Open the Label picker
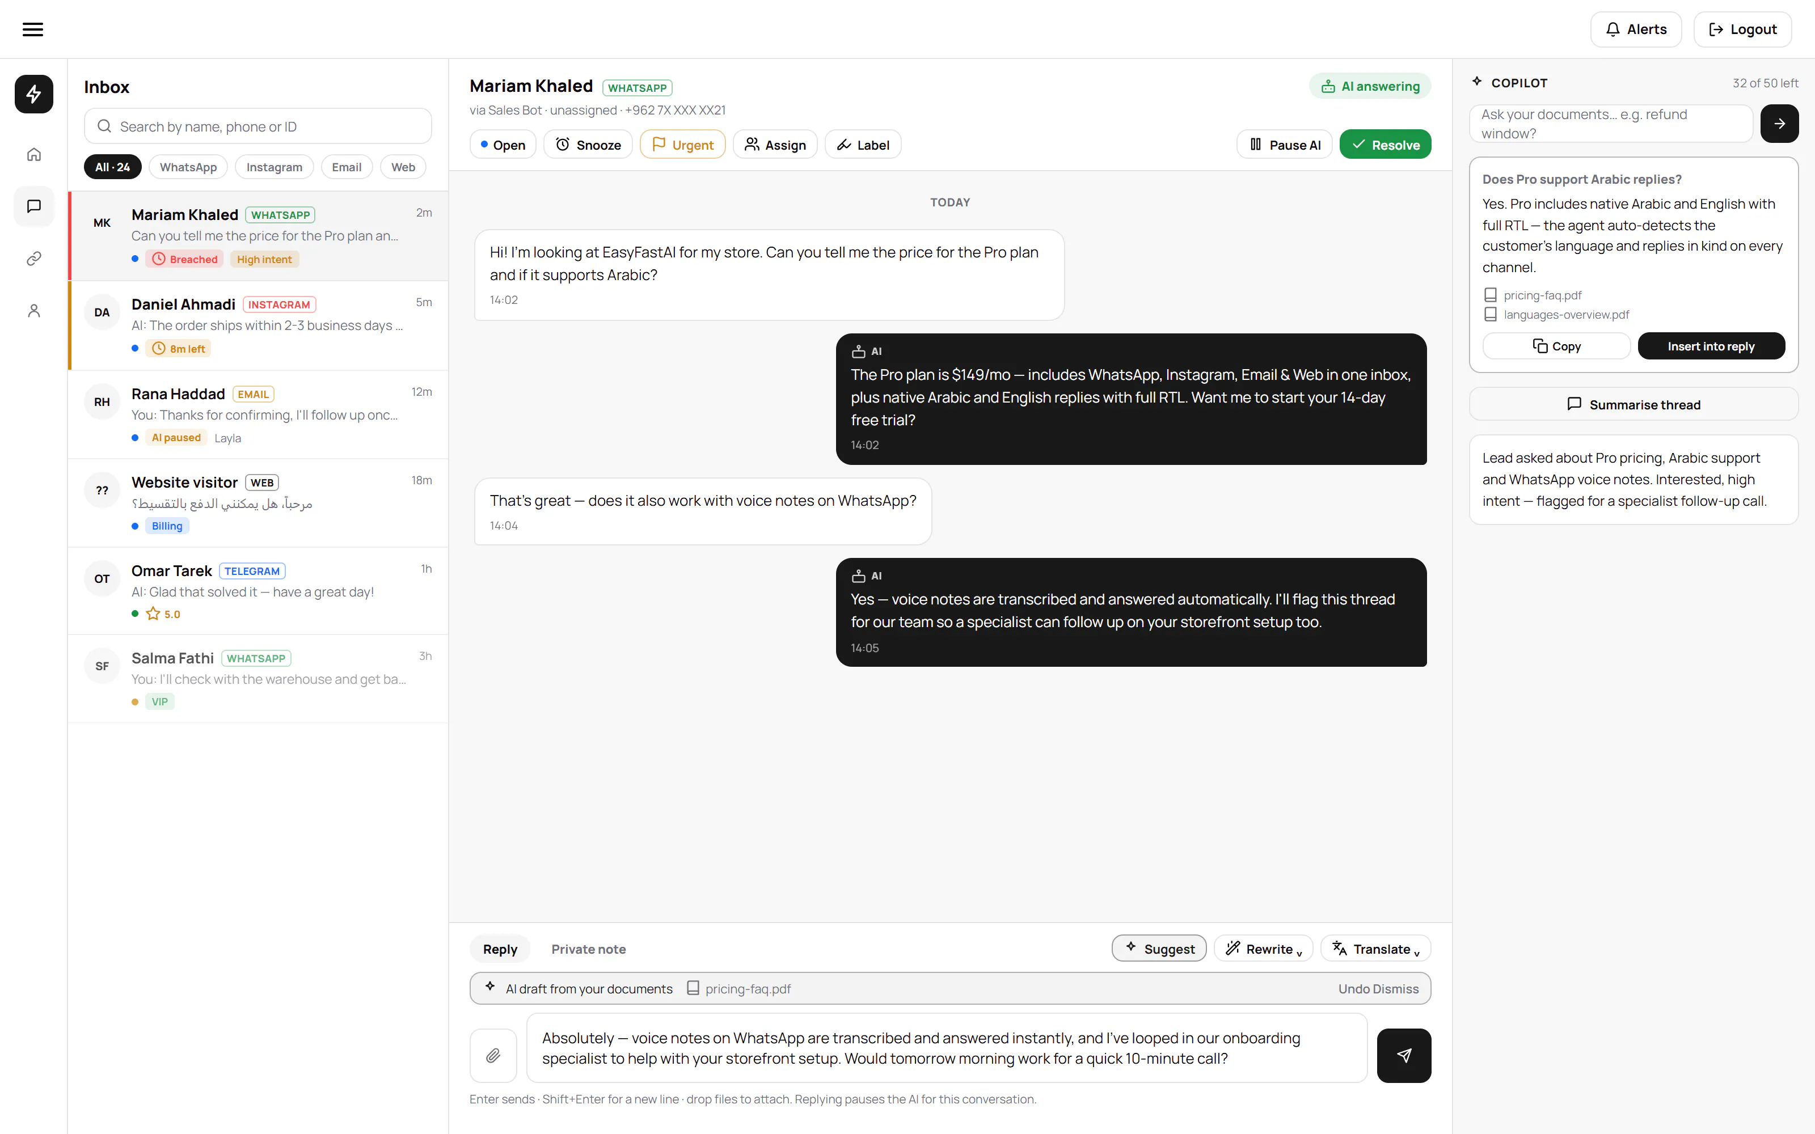The width and height of the screenshot is (1815, 1134). tap(863, 145)
